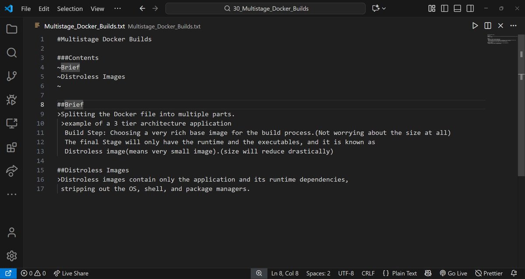Select the Multistage_Docker_Builds.txt editor tab
Screen dimensions: 525x279
84,26
